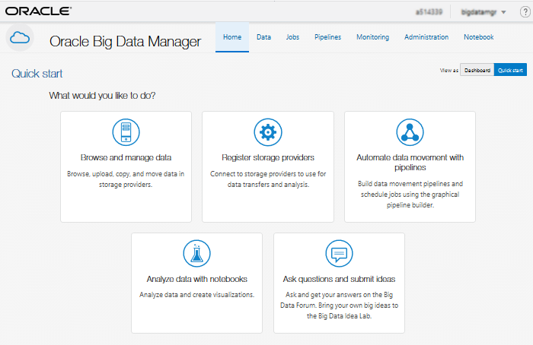This screenshot has height=345, width=533.
Task: Click 'What would you like to do?' text
Action: (102, 96)
